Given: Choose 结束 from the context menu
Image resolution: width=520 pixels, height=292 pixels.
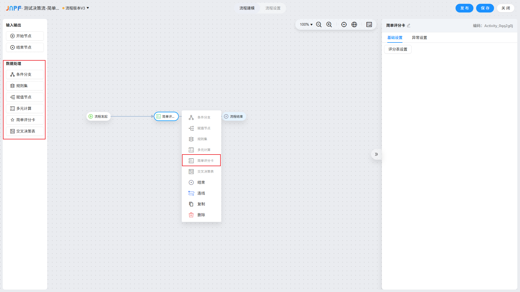Looking at the screenshot, I should [x=201, y=182].
